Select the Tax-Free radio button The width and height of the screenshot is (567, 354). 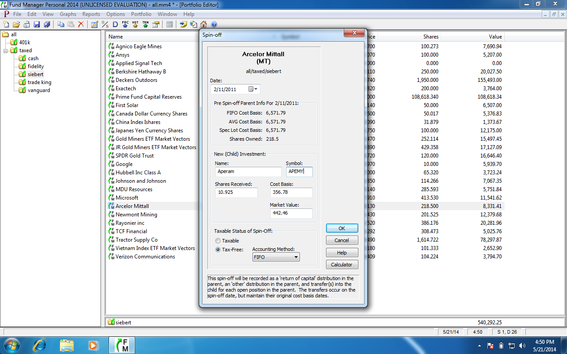click(218, 250)
